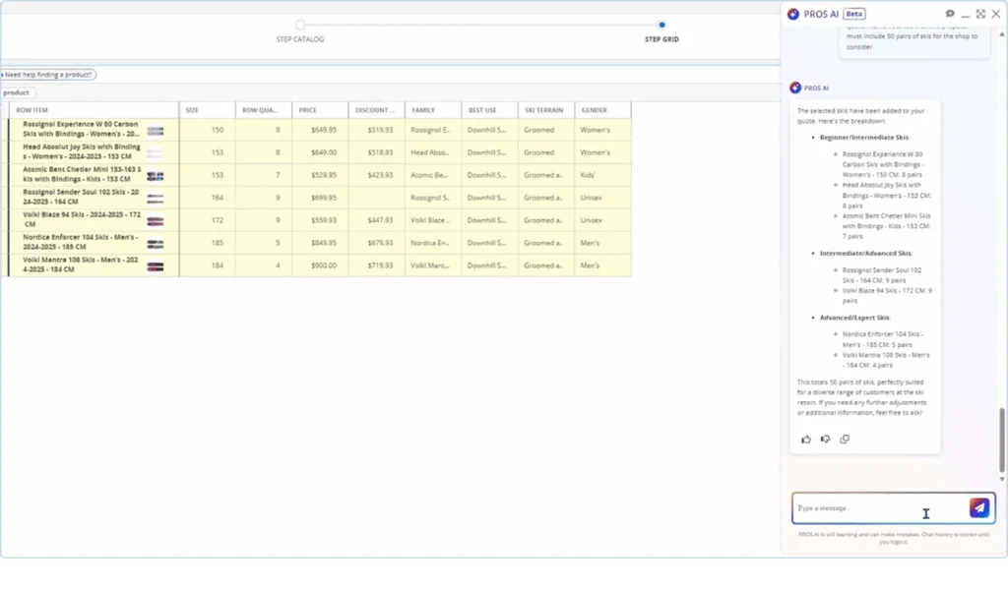Copy the PROS AI response text
Screen dimensions: 1008x589
point(845,440)
